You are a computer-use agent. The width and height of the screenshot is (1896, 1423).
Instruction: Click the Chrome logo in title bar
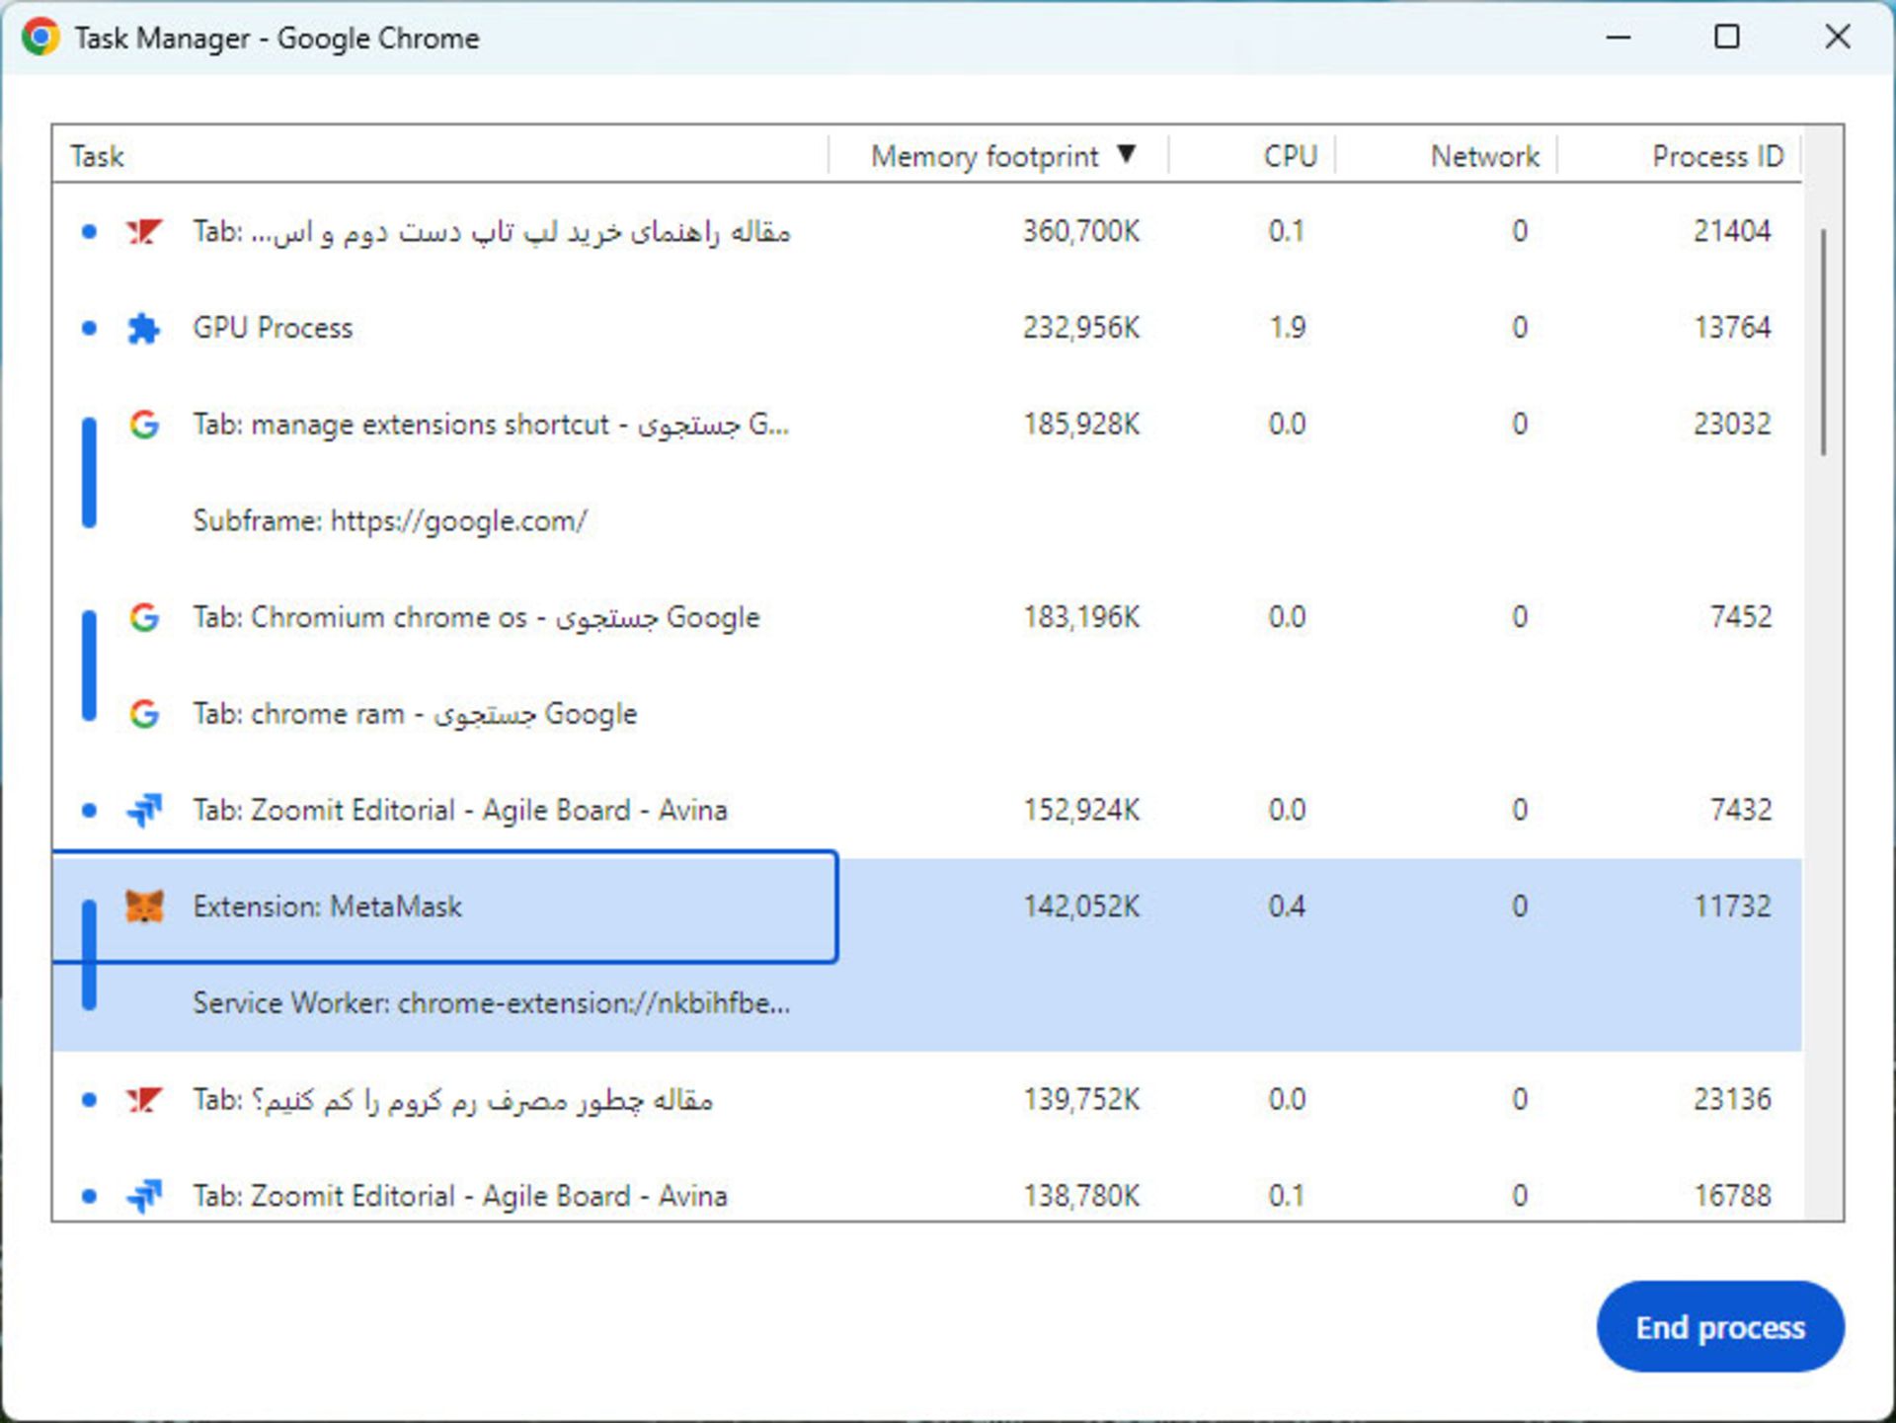39,38
